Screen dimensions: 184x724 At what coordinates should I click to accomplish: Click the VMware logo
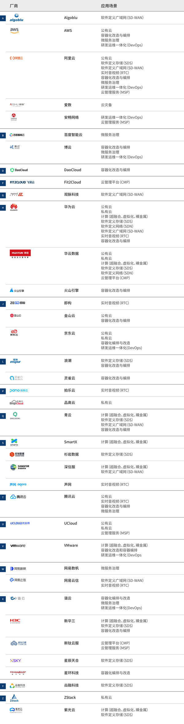pos(18,546)
